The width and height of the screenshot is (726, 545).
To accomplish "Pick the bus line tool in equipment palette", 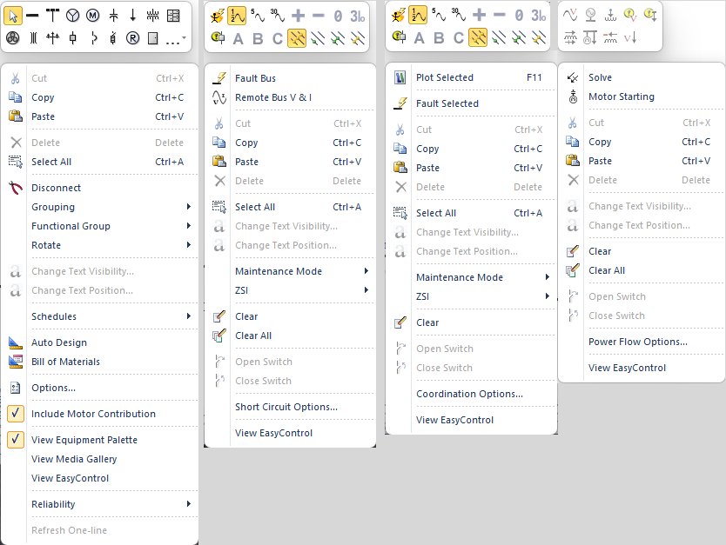I will click(32, 16).
